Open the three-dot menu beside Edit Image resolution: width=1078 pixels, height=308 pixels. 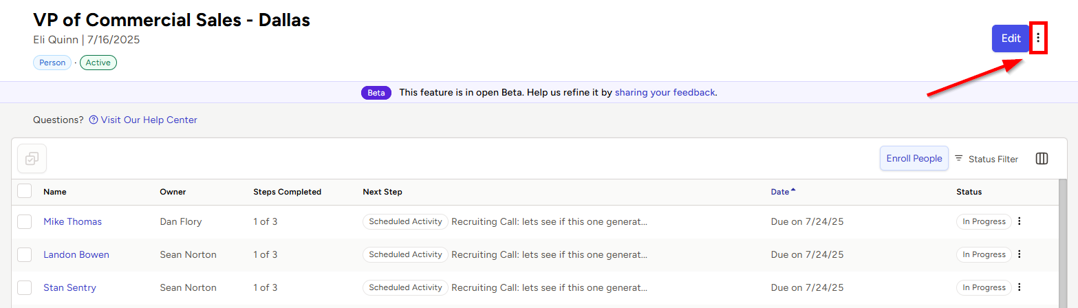1038,38
